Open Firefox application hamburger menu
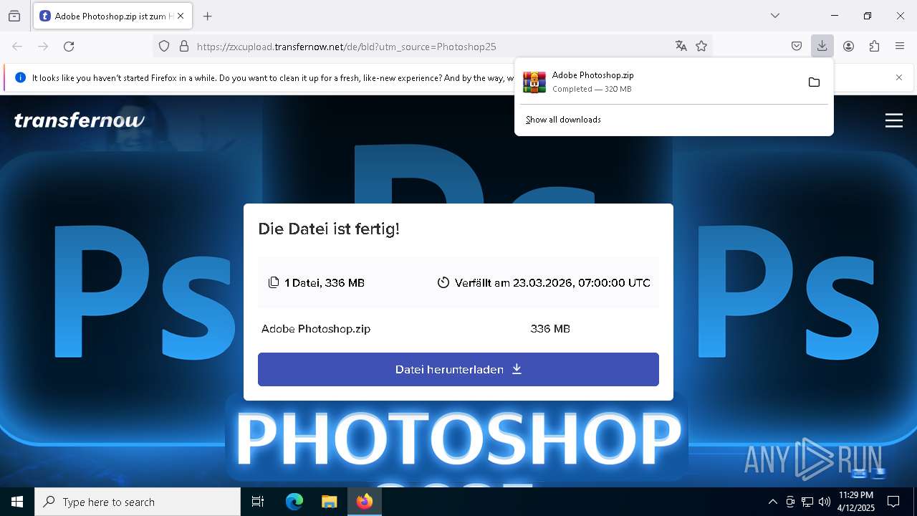This screenshot has width=917, height=516. 900,47
